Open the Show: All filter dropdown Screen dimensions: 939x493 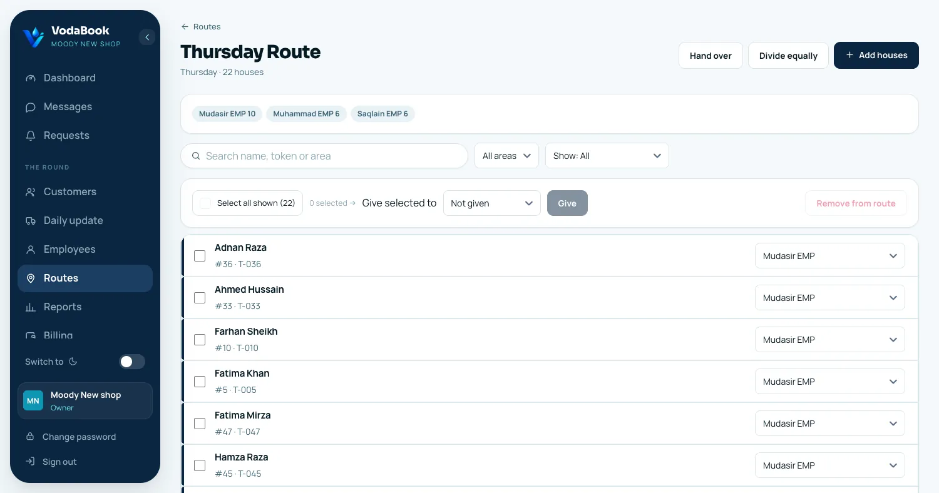pyautogui.click(x=607, y=156)
